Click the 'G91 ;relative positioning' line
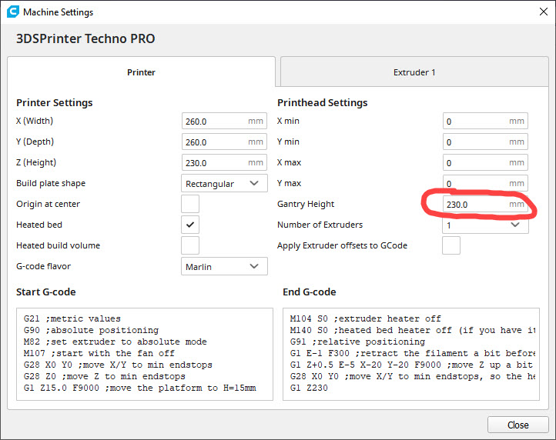Viewport: 556px width, 440px height. [357, 342]
